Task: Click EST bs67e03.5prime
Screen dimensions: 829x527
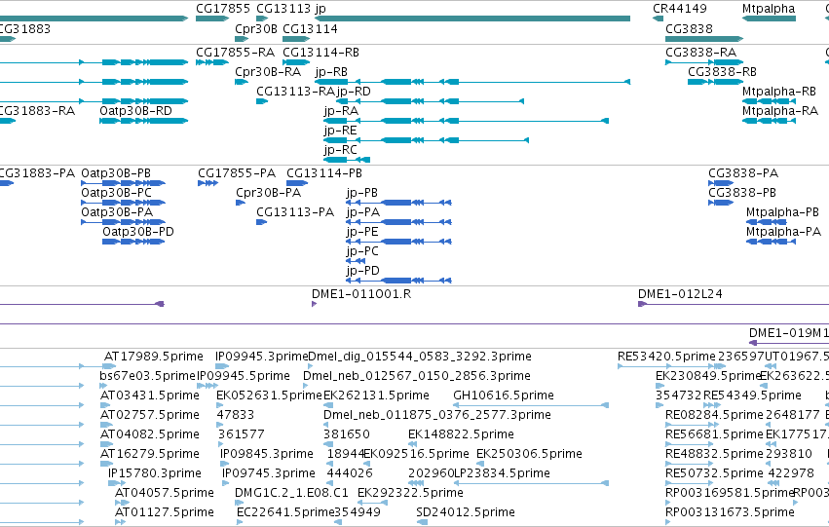Action: 147,376
